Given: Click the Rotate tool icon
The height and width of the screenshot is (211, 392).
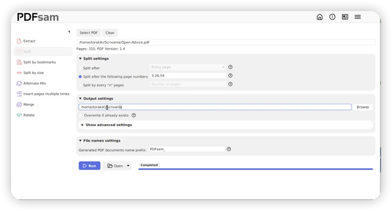Looking at the screenshot, I should click(19, 115).
